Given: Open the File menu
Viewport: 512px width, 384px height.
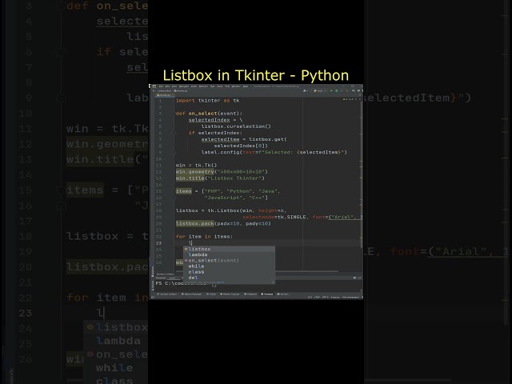Looking at the screenshot, I should 161,86.
